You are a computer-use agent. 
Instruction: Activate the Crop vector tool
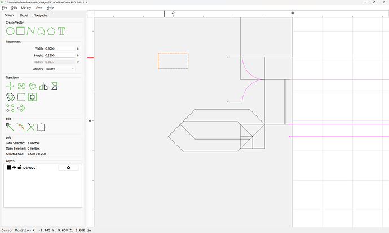[x=41, y=127]
